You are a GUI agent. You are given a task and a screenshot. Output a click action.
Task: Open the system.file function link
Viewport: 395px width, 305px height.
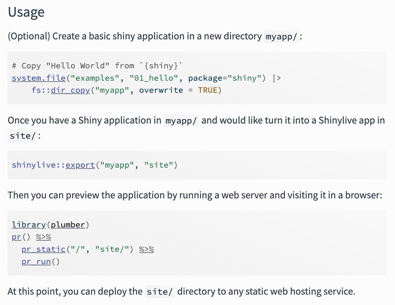pos(38,78)
